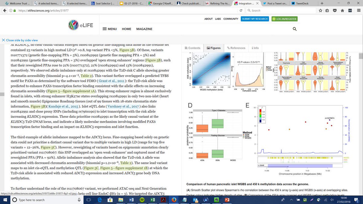
Task: Reload the page with refresh icon
Action: click(x=241, y=10)
